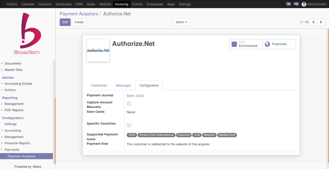Open the Calendar top menu
The image size is (329, 169).
pyautogui.click(x=28, y=4)
